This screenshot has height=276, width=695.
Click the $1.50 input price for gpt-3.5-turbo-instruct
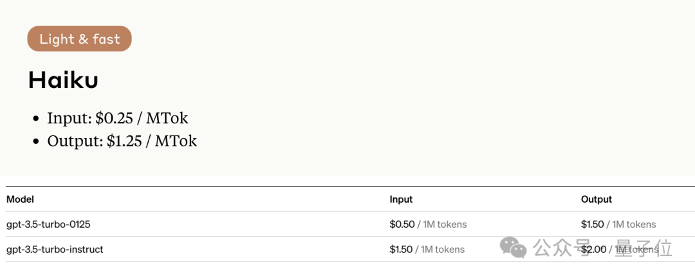click(401, 250)
